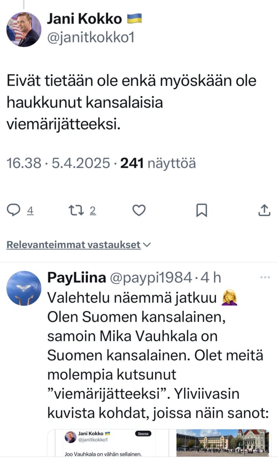Open the share icon for the tweet
278x459 pixels.
click(x=264, y=210)
